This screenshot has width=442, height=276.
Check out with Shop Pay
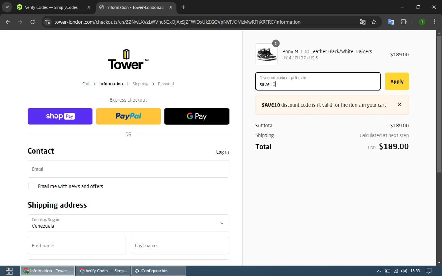click(x=60, y=116)
